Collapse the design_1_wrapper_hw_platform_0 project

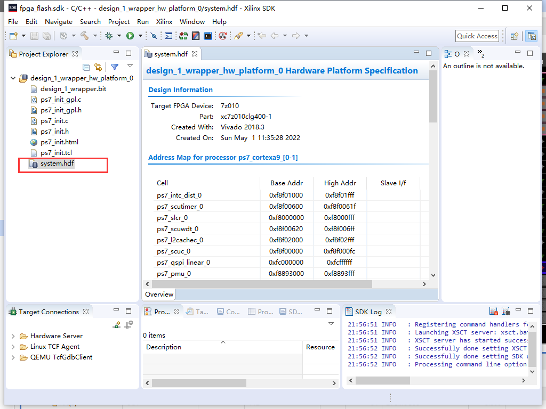(x=13, y=78)
